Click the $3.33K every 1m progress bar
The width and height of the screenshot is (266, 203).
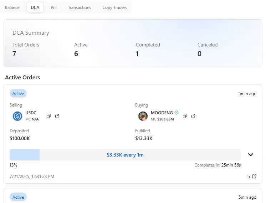coord(125,155)
